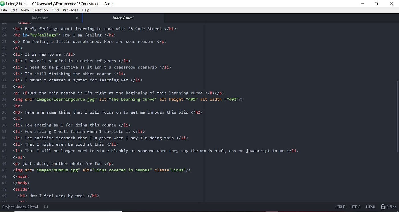This screenshot has height=212, width=399.
Task: Open the UTF-8 encoding selector
Action: [355, 207]
